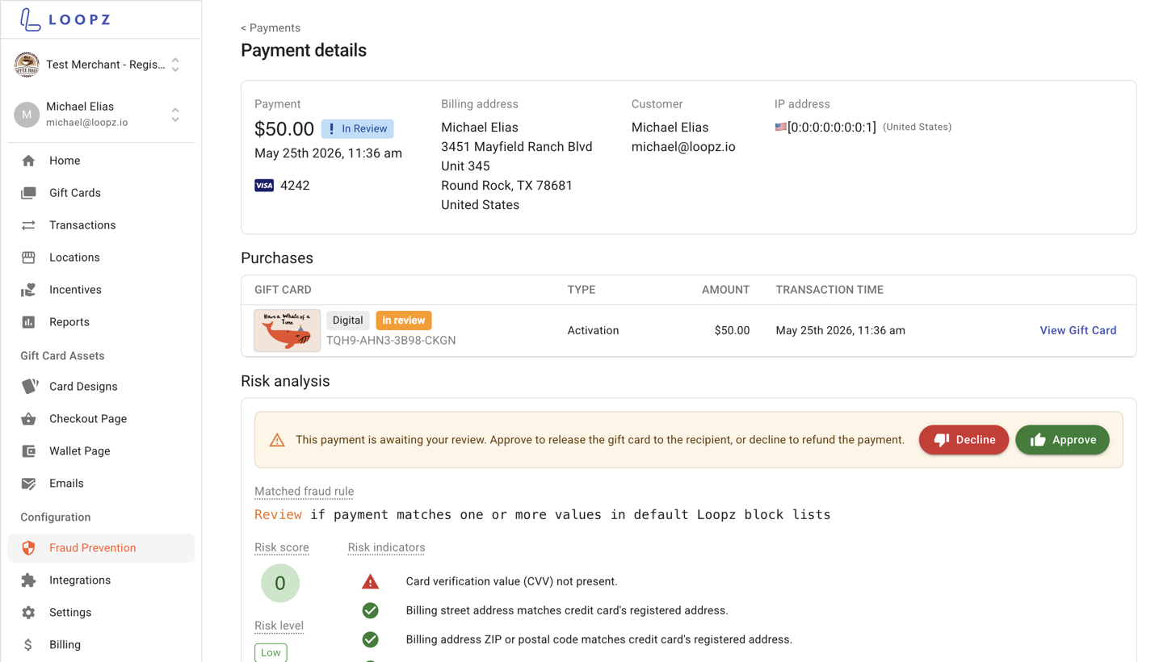This screenshot has width=1176, height=662.
Task: Click the US flag icon
Action: (x=780, y=127)
